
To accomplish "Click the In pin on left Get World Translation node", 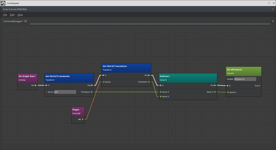I will click(x=46, y=85).
